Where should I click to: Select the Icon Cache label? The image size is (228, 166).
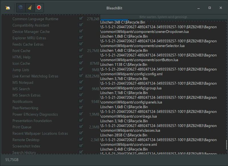click(x=21, y=64)
